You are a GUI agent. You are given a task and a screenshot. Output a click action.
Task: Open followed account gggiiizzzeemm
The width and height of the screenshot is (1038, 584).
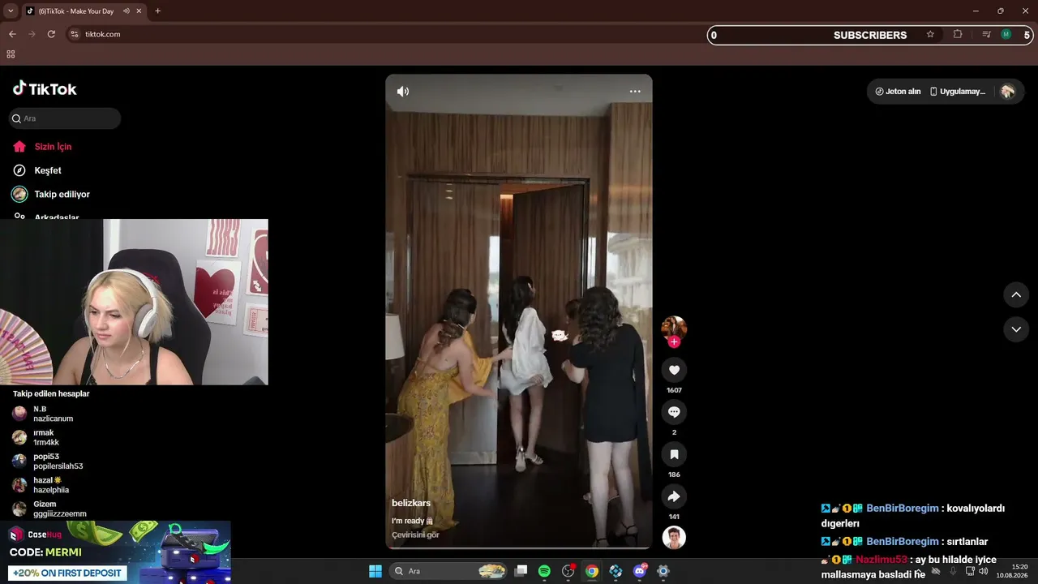click(60, 509)
